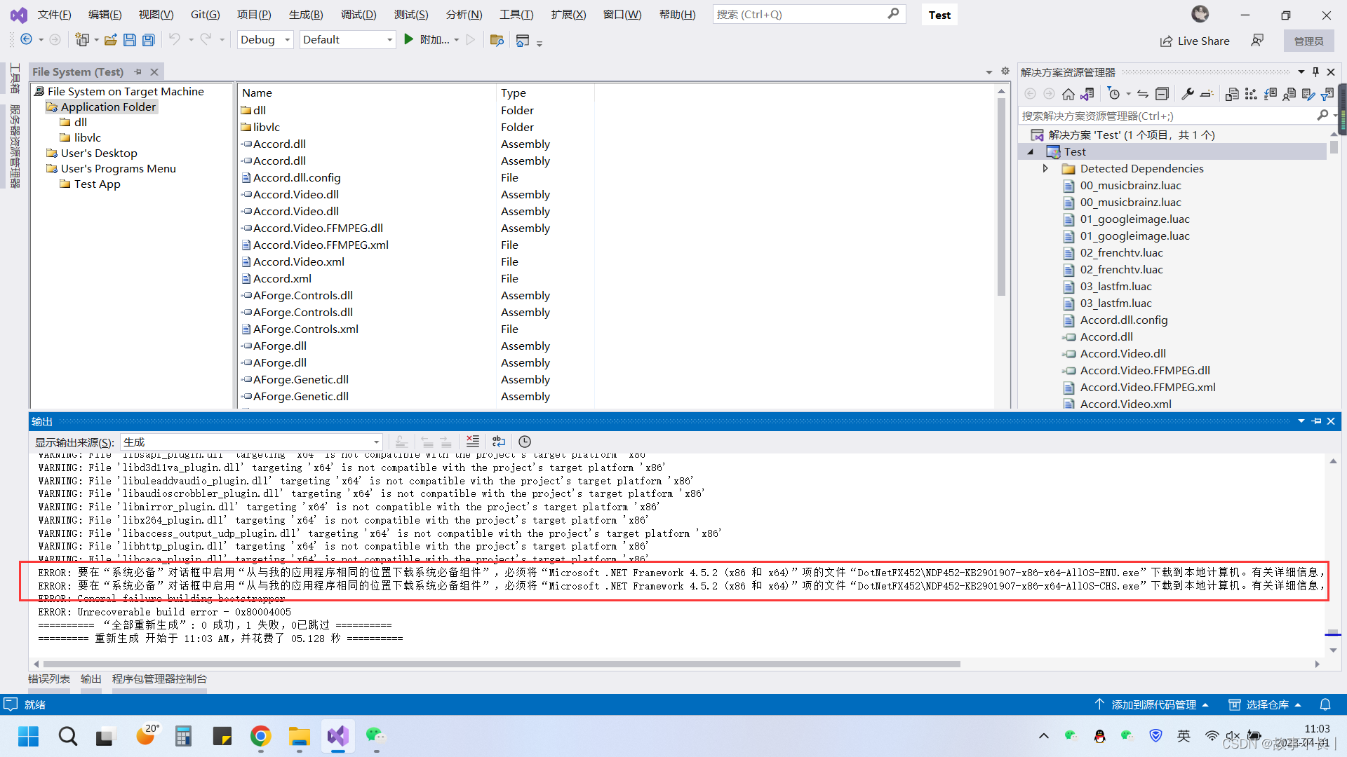This screenshot has width=1347, height=757.
Task: Select Accord.dll.config in Solution Explorer
Action: [1123, 320]
